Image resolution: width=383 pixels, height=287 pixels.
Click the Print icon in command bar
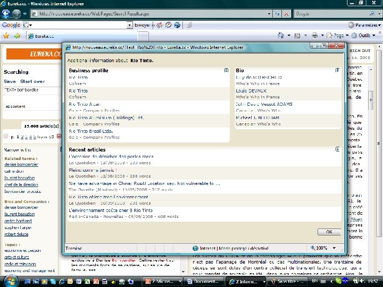point(314,36)
